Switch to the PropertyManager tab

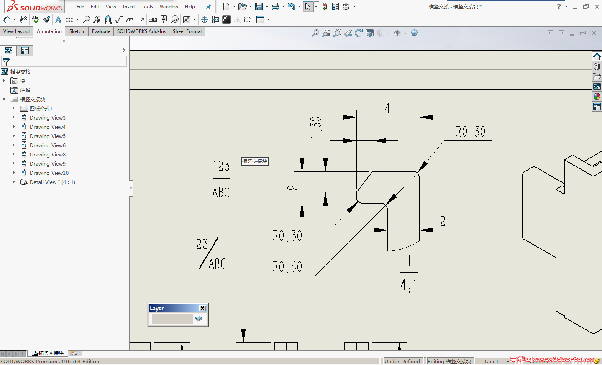pos(25,51)
